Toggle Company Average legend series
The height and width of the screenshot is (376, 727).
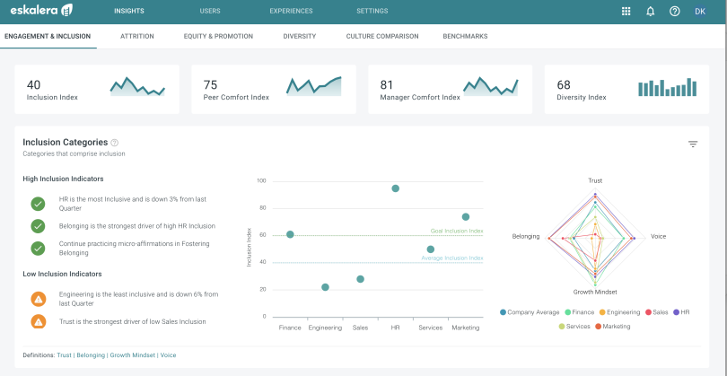point(530,312)
